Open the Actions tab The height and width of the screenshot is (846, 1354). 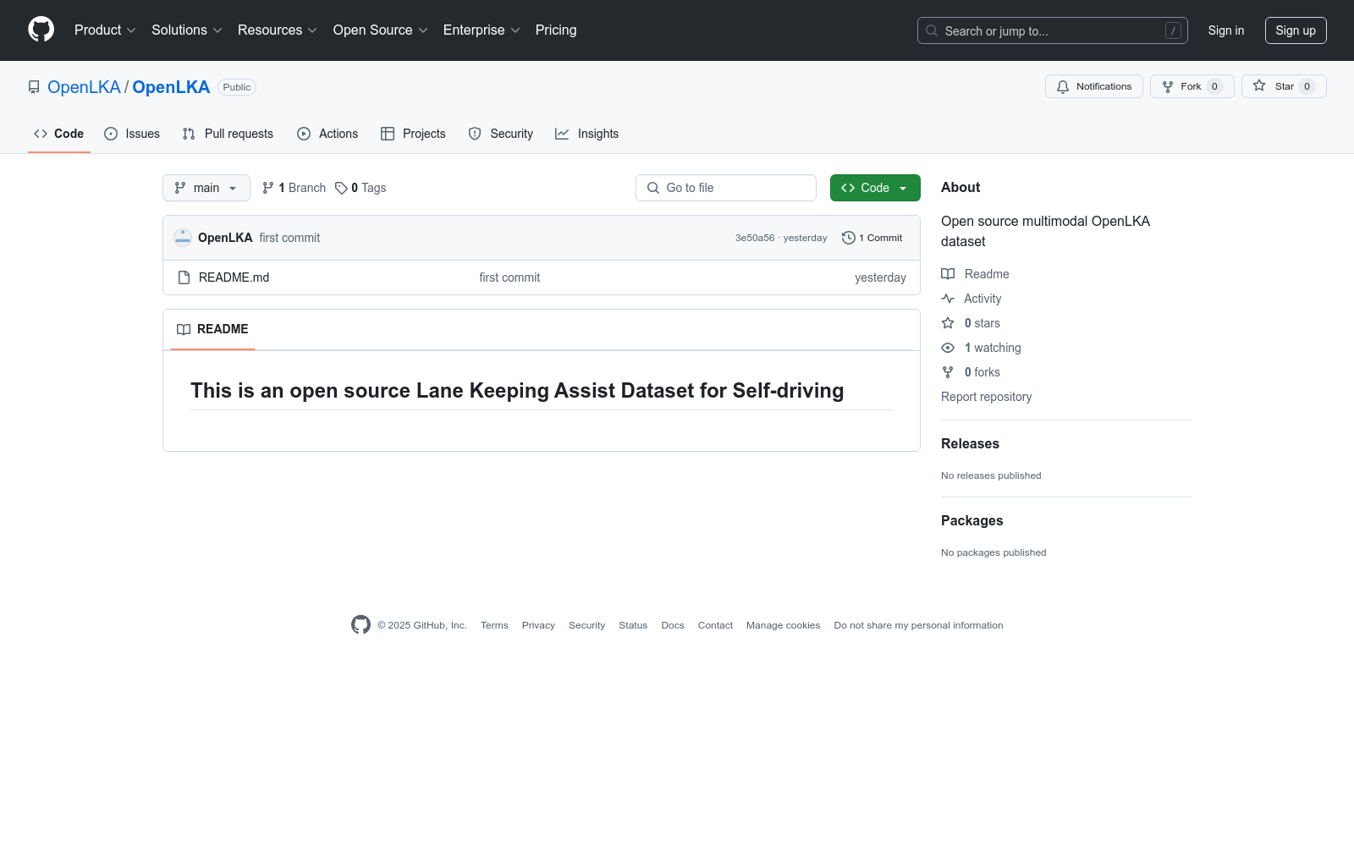[327, 134]
